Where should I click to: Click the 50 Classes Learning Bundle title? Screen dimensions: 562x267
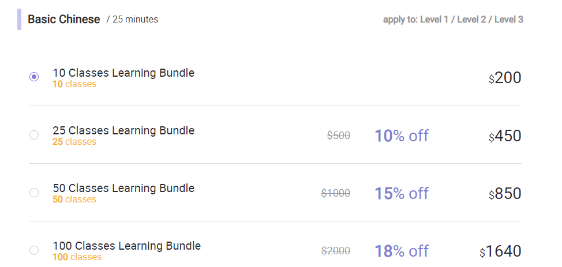click(x=123, y=188)
